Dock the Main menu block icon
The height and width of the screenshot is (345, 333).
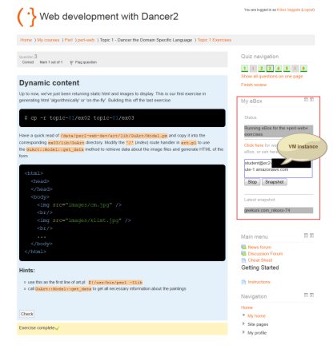point(311,236)
